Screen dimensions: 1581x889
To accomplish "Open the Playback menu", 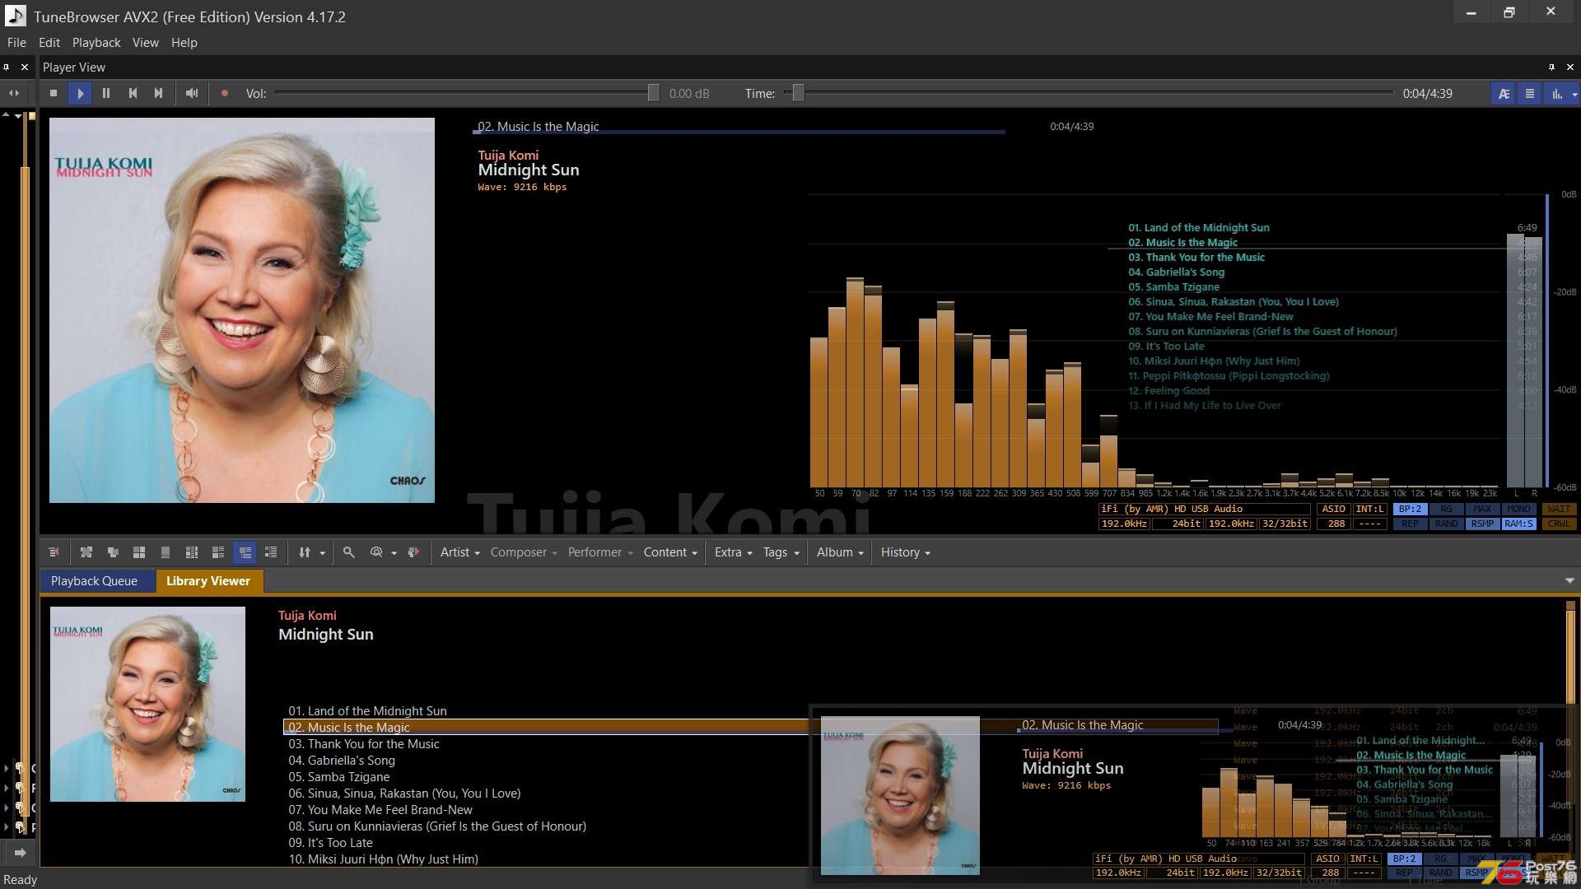I will point(96,43).
